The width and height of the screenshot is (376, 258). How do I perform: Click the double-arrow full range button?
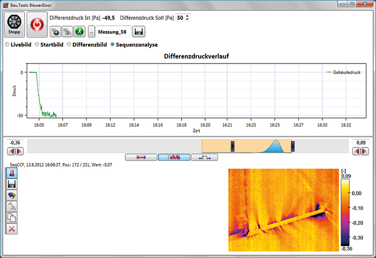pos(141,158)
